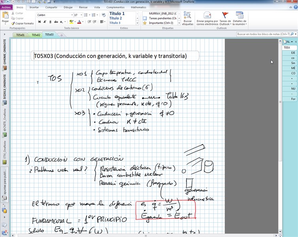
Task: Select the T05x01 section tab
Action: point(20,35)
